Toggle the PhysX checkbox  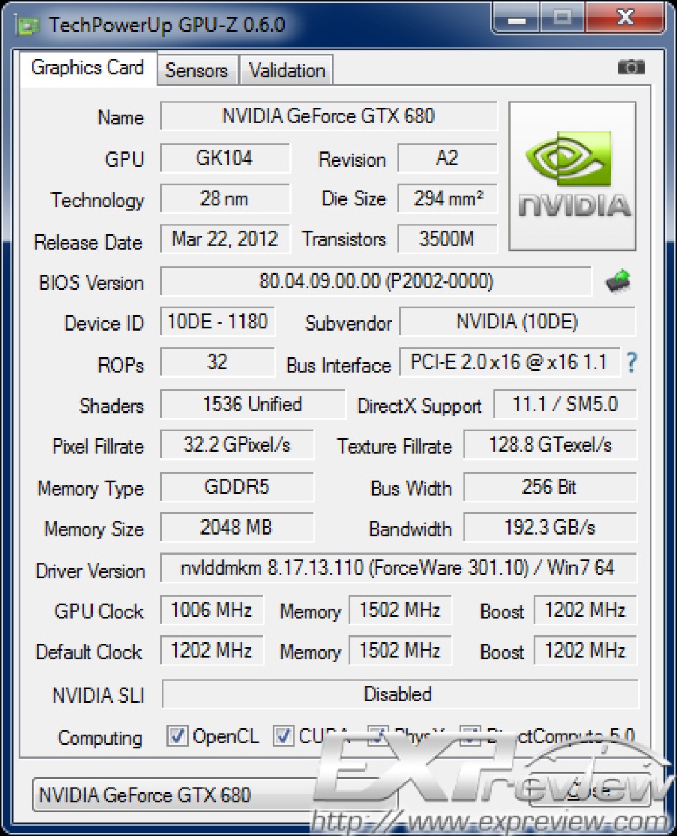(377, 736)
